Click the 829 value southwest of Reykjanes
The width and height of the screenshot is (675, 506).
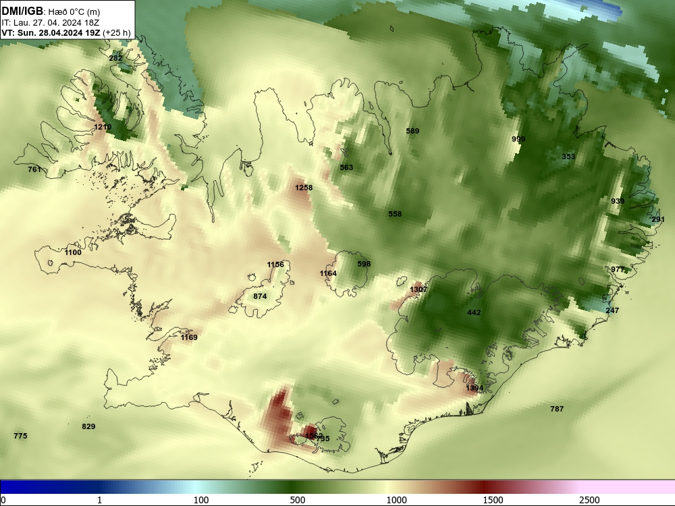[x=88, y=427]
